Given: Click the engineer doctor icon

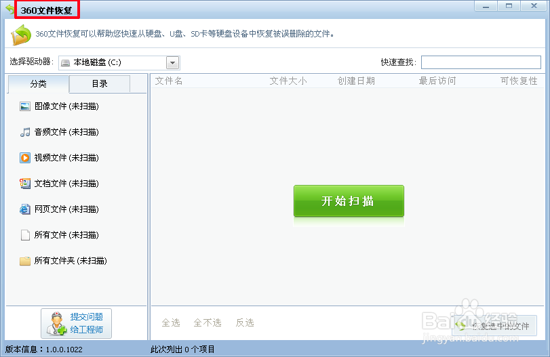Looking at the screenshot, I should 56,324.
